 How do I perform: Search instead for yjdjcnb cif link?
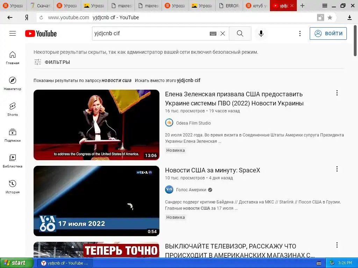pos(188,80)
